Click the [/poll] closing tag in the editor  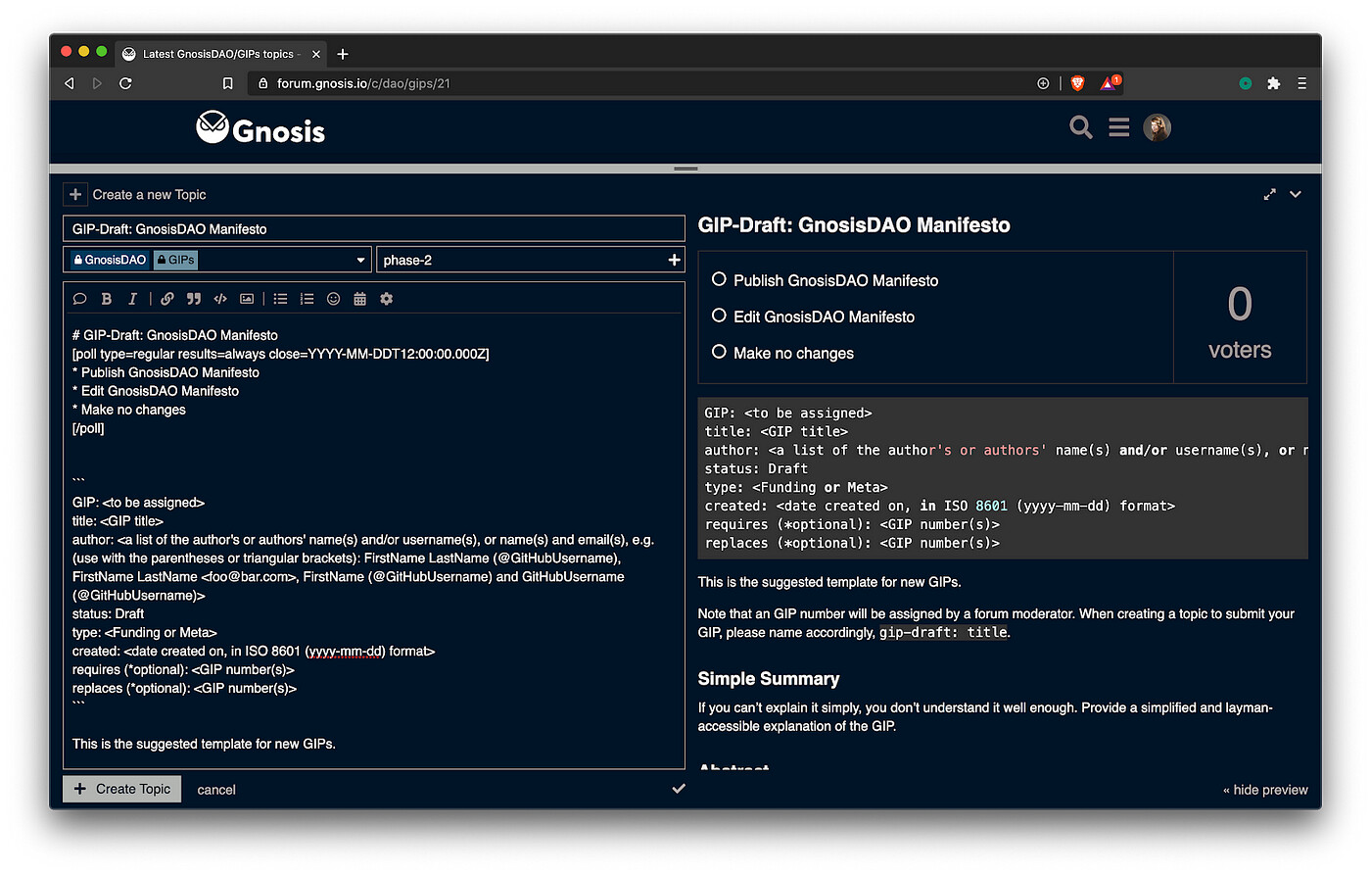click(88, 428)
